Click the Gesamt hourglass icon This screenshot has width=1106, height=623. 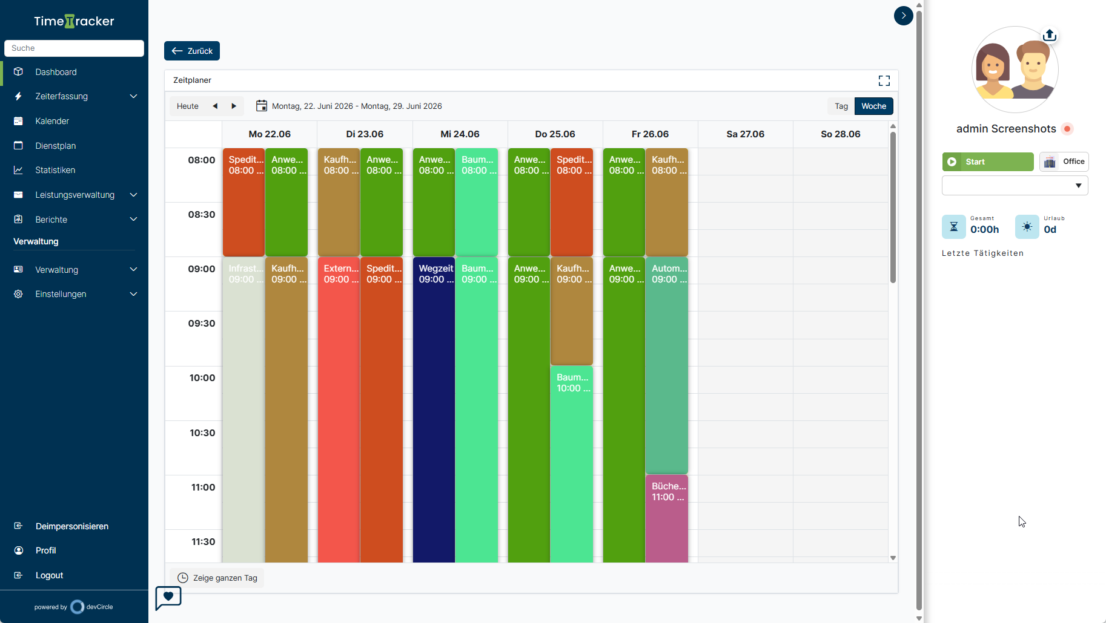pos(954,227)
